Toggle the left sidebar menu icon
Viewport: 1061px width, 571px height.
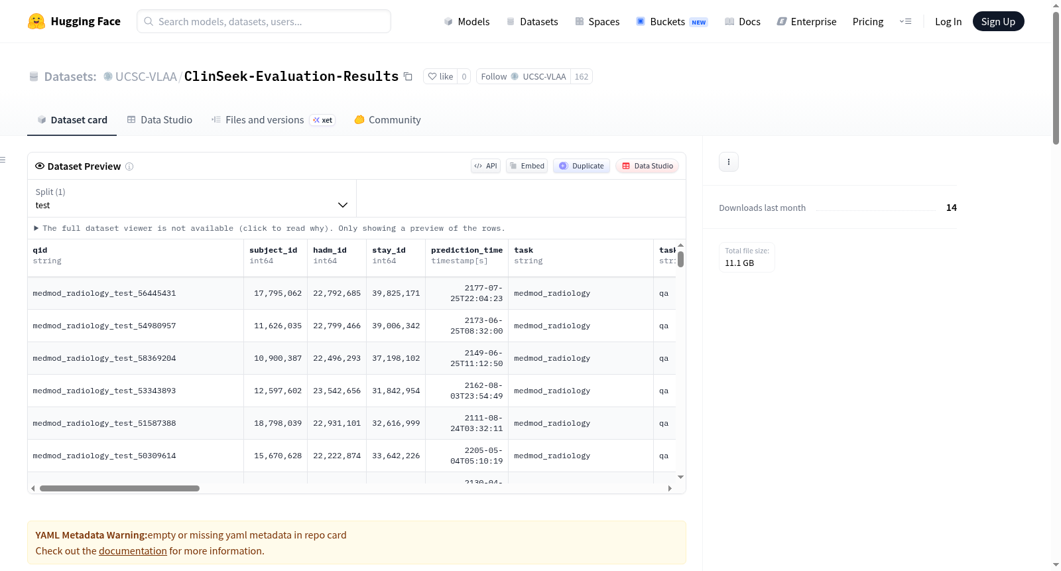[3, 160]
